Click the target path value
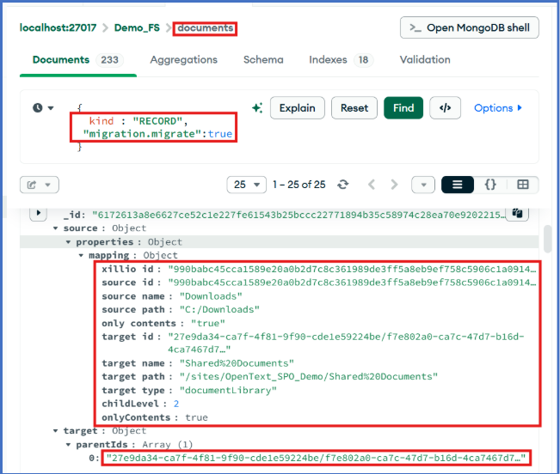560x474 pixels. (309, 376)
